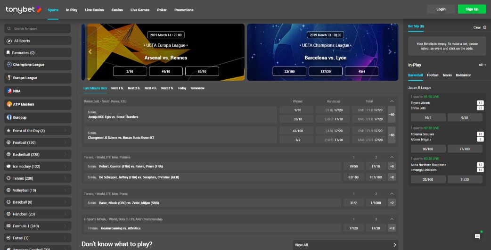This screenshot has width=491, height=250.
Task: Select the Tomorrow tab
Action: 197,88
